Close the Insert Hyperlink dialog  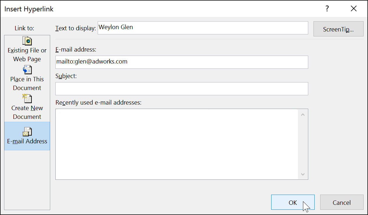(354, 8)
